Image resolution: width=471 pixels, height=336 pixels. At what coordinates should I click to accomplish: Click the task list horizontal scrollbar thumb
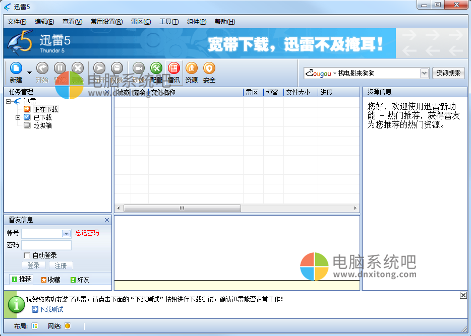click(x=182, y=208)
